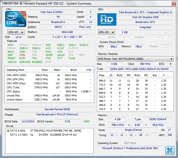Viewport: 178px width, 158px height.
Task: Click the Intel HD Graphics 5500 field
Action: (145, 17)
